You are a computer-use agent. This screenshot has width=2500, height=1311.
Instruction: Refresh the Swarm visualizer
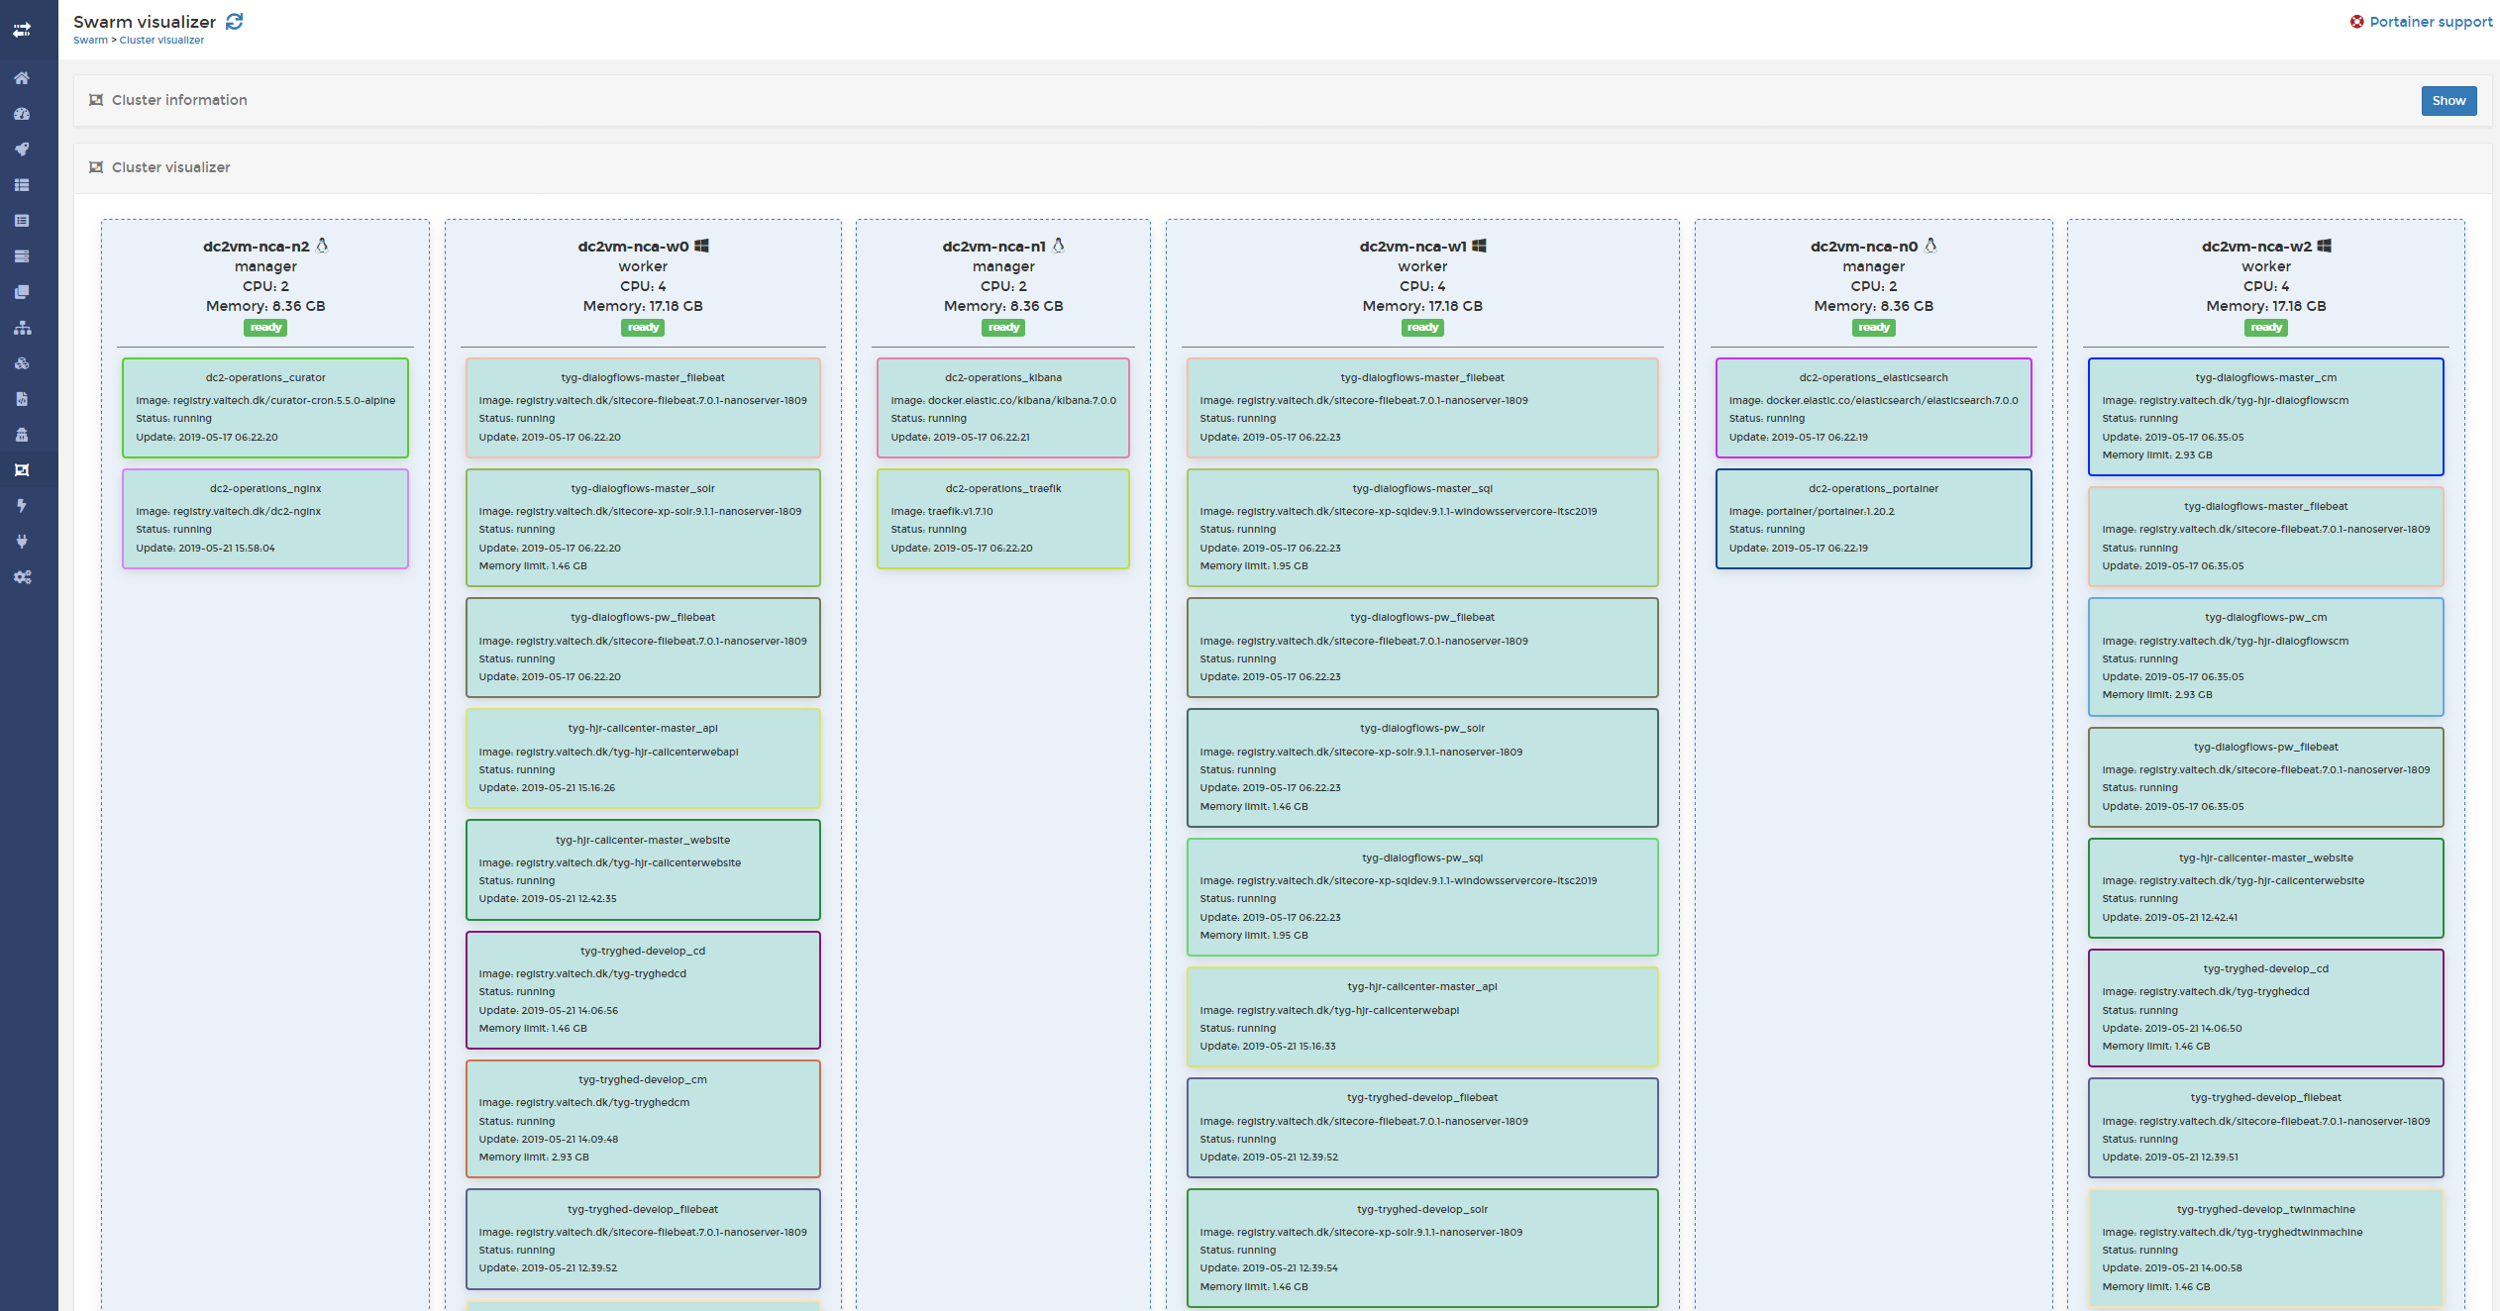[x=235, y=21]
